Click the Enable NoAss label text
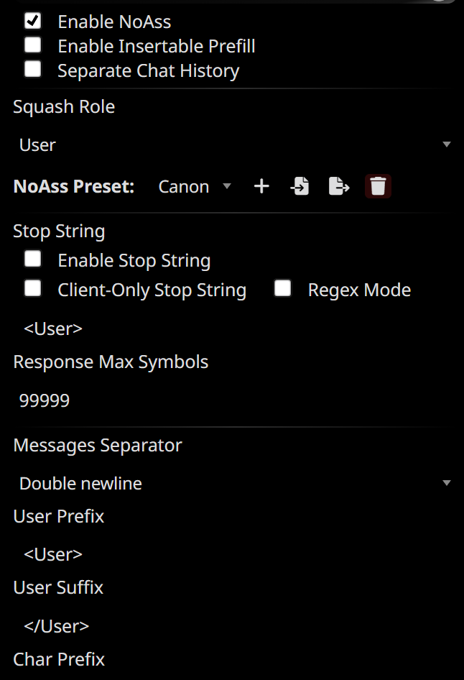This screenshot has height=680, width=464. click(114, 22)
